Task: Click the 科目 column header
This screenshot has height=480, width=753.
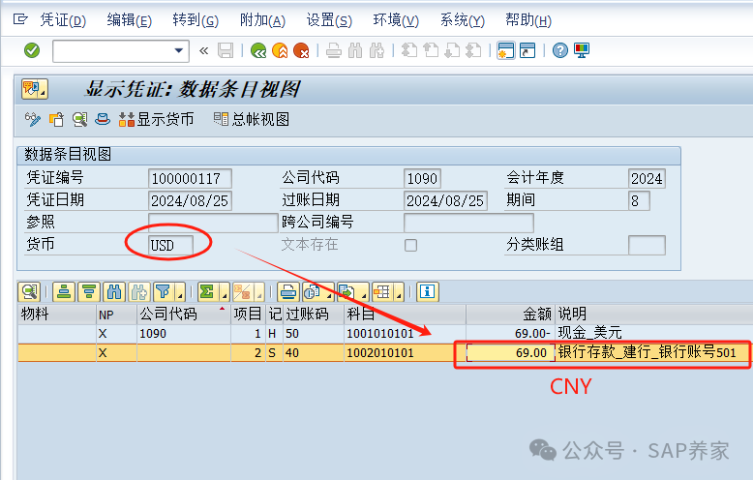Action: tap(405, 315)
